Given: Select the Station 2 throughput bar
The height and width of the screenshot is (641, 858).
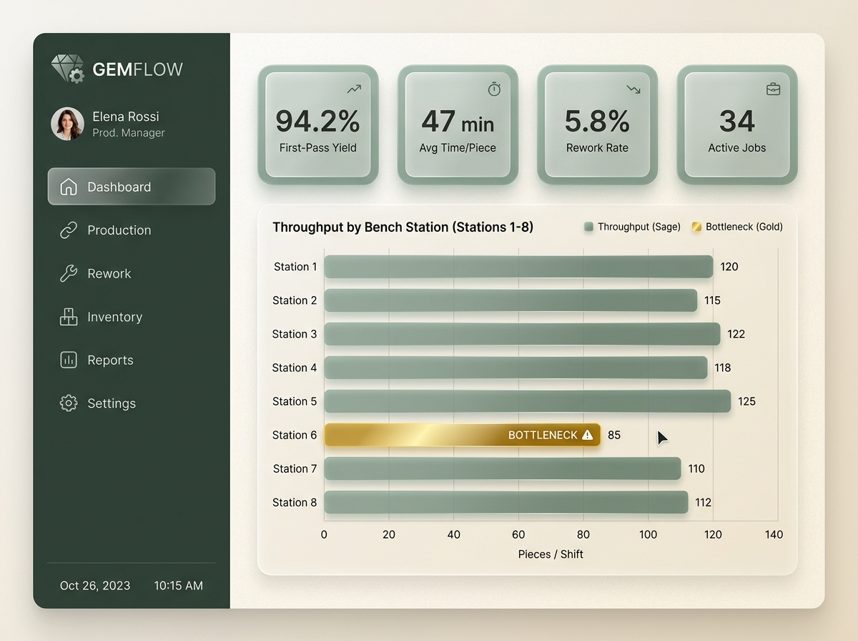Looking at the screenshot, I should (511, 300).
